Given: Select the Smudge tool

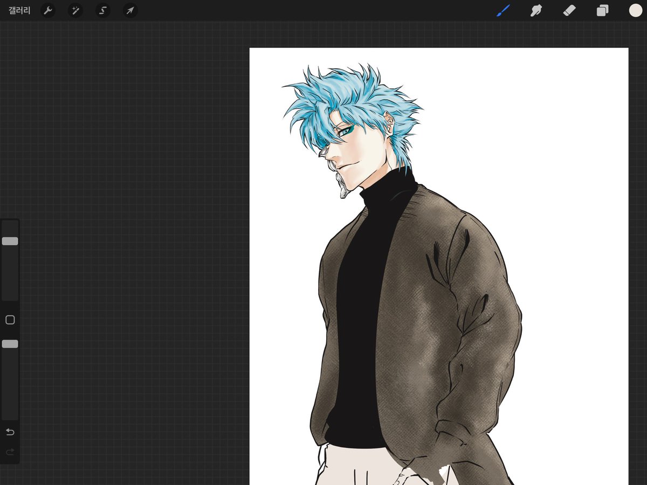Looking at the screenshot, I should point(536,10).
